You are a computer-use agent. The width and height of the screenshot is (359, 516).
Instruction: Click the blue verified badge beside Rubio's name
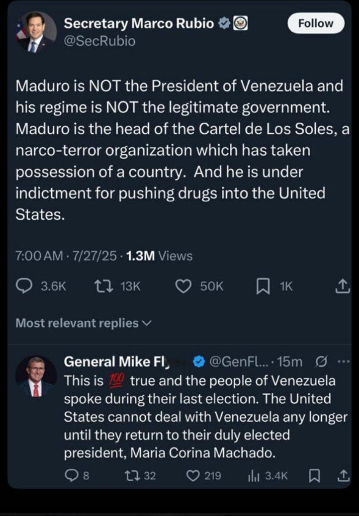224,24
